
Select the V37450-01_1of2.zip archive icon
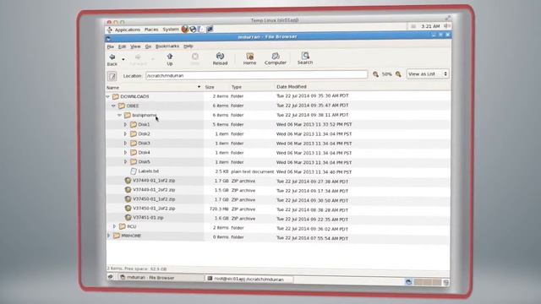(x=128, y=199)
